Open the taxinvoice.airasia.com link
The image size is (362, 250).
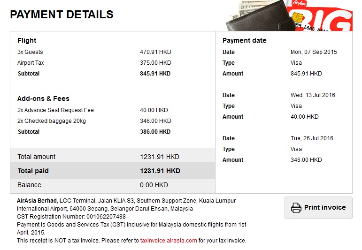169,241
